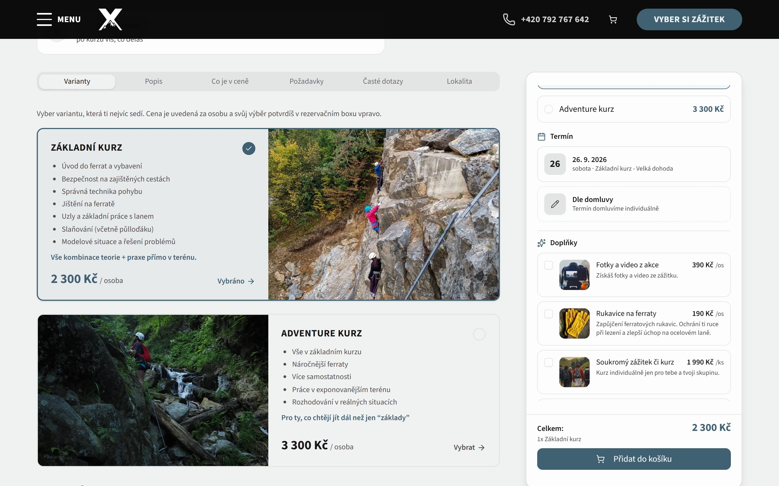This screenshot has height=486, width=779.
Task: Click 3 300 Kč price in booking box
Action: coord(708,109)
